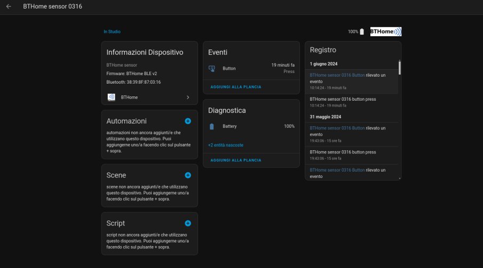The width and height of the screenshot is (483, 268).
Task: Open BTHome sensor 0316 Button link at 10:14:24
Action: [x=337, y=75]
